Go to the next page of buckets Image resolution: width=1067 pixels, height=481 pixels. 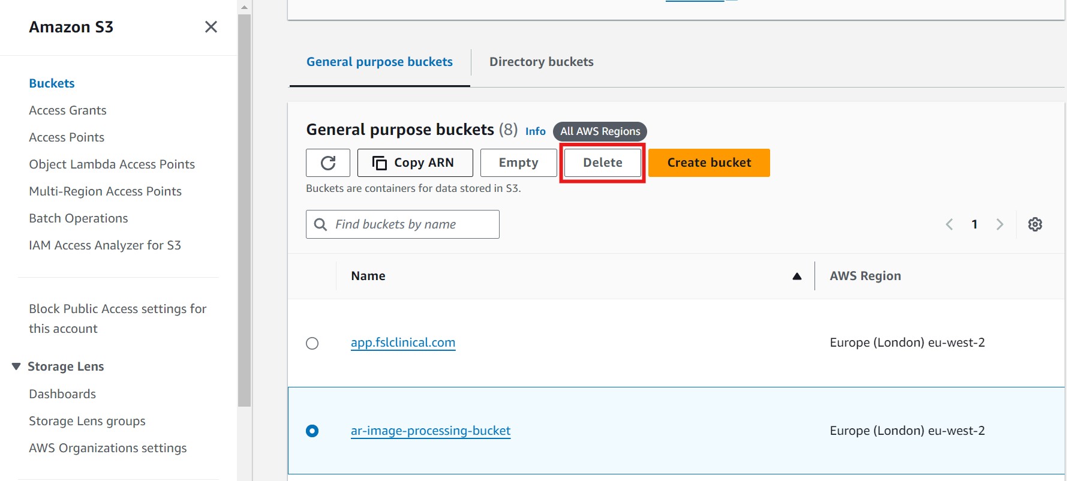1000,224
